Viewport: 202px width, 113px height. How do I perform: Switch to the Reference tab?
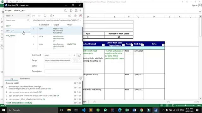[25, 78]
